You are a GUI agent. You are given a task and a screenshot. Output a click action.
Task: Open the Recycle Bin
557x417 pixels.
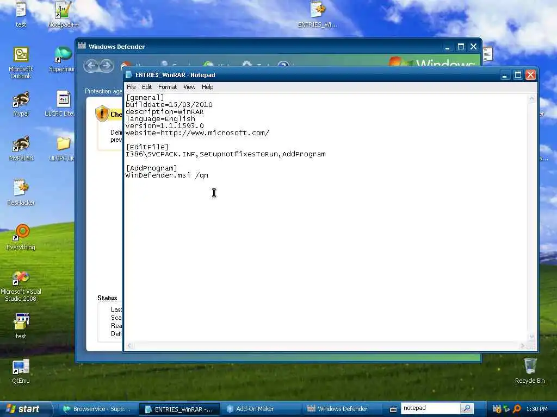tap(530, 371)
